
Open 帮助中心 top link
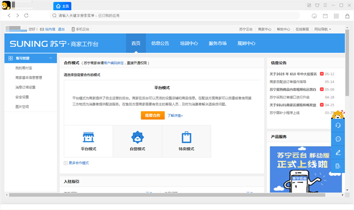[283, 29]
